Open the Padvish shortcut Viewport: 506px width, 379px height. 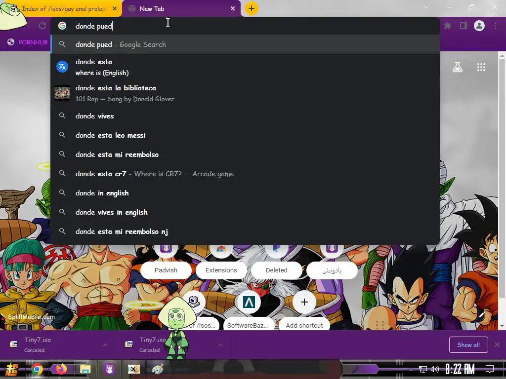pos(166,270)
